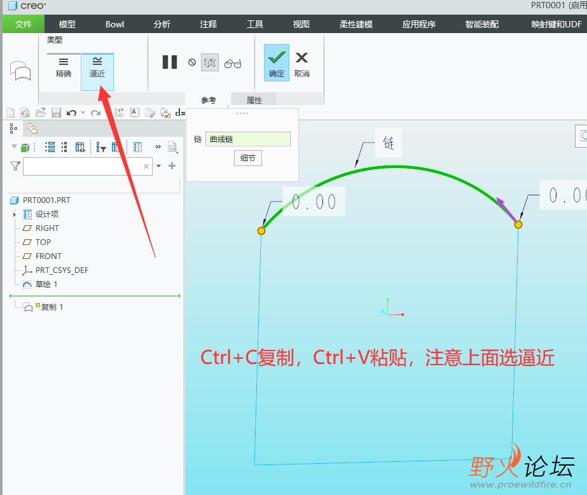
Task: Switch to the 分析 ribbon tab
Action: click(162, 24)
